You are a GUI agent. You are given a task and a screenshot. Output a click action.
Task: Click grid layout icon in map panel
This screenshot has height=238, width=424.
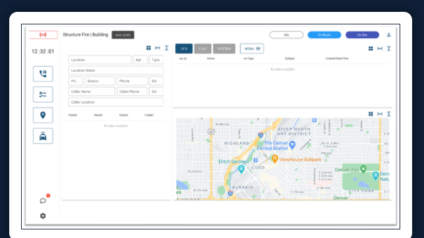(371, 114)
